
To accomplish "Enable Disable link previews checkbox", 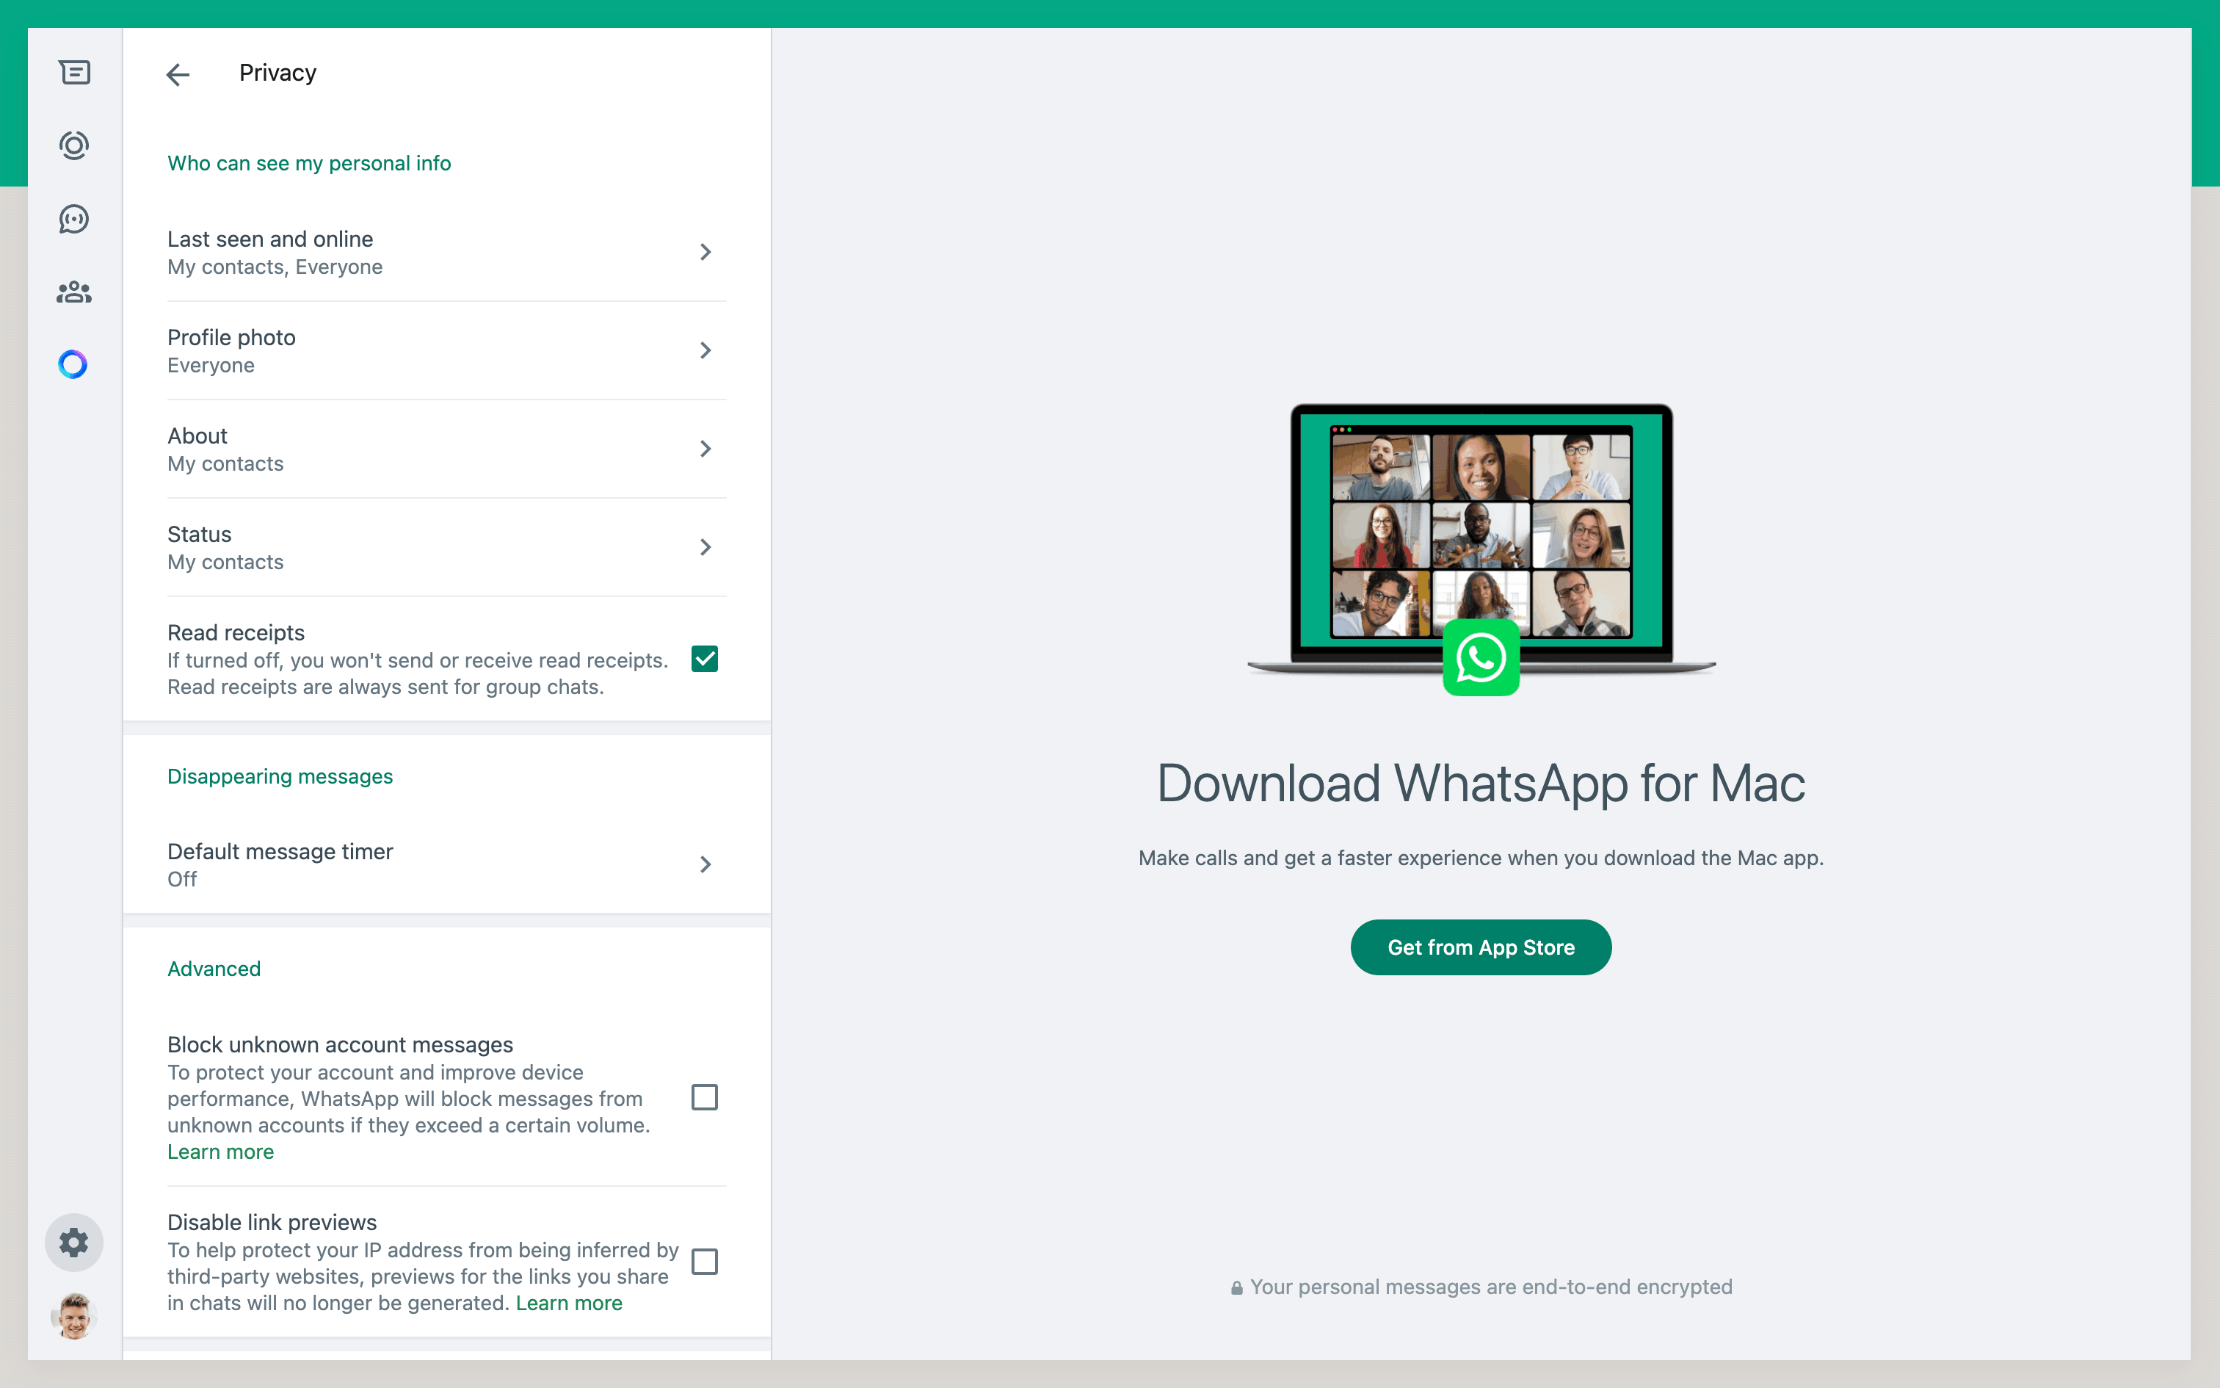I will (705, 1262).
